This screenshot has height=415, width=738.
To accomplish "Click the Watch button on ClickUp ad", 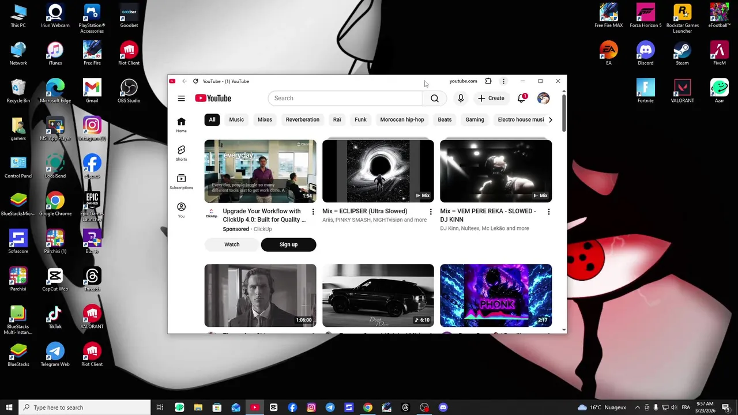I will click(x=232, y=244).
